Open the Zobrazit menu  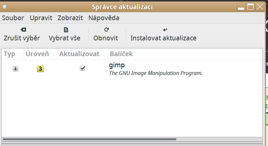pyautogui.click(x=70, y=18)
